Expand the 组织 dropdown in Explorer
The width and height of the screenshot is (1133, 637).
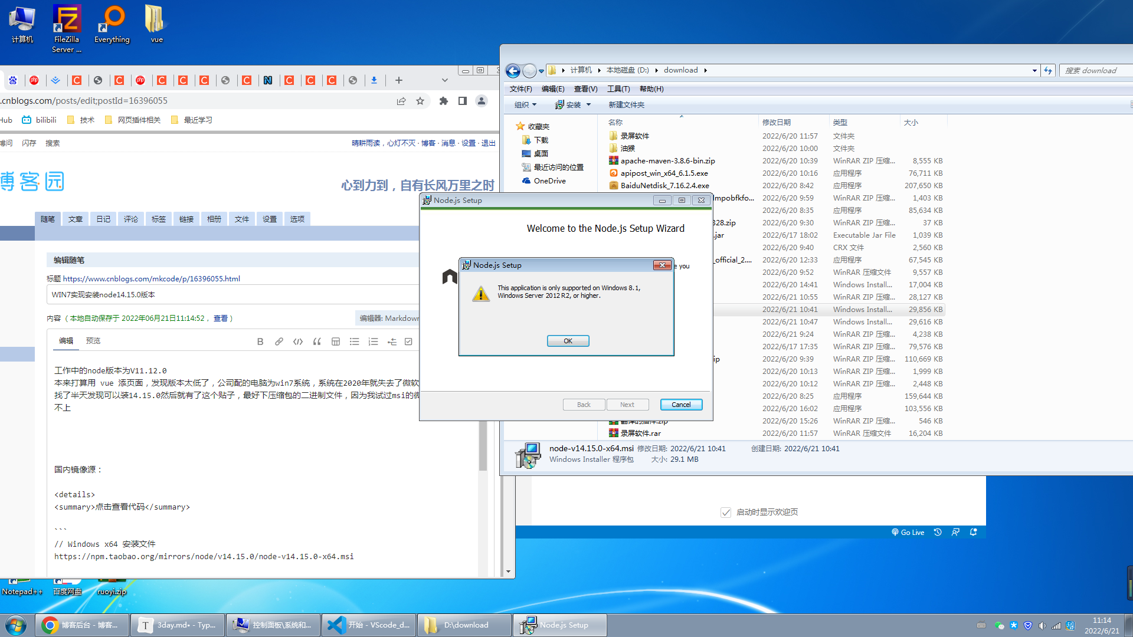click(x=525, y=104)
